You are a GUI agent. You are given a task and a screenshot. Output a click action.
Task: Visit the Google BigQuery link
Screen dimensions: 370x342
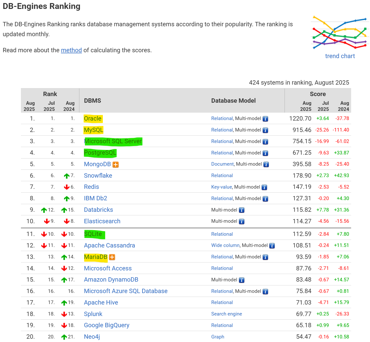[107, 325]
